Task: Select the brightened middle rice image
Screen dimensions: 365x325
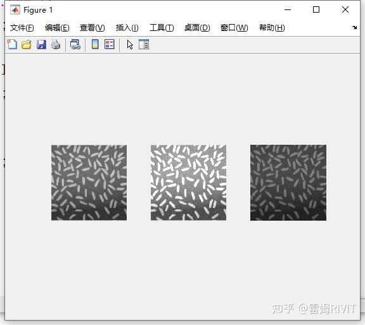Action: 188,183
